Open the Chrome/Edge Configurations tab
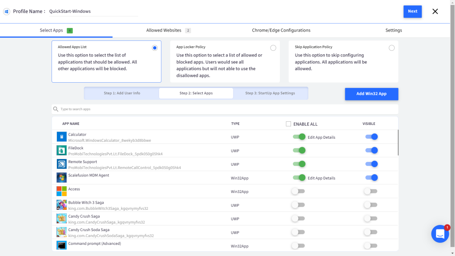The image size is (455, 256). [x=281, y=31]
